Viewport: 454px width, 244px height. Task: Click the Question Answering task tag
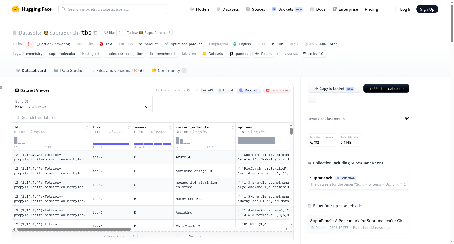(49, 44)
